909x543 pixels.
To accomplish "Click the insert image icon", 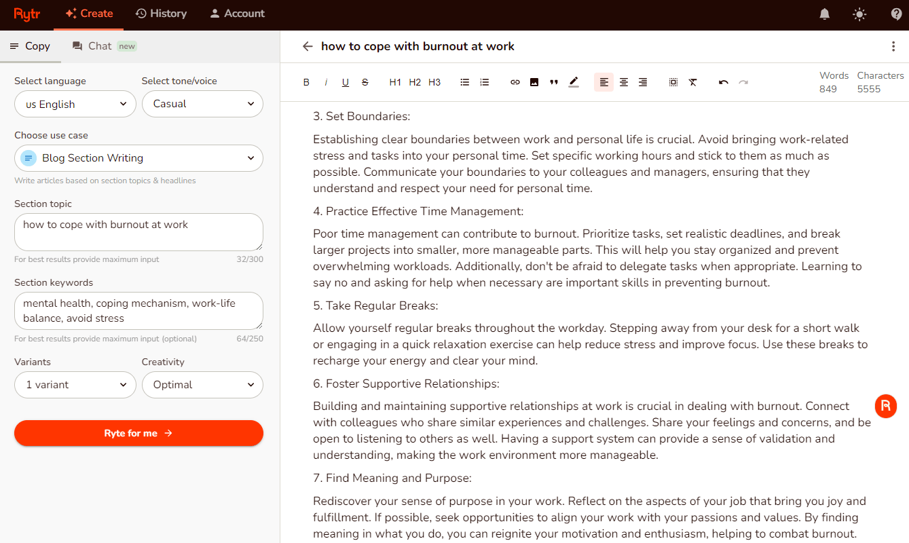I will (534, 82).
